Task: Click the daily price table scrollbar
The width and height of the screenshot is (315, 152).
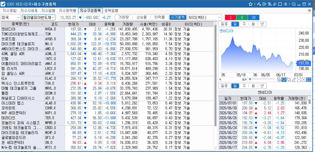Action: click(x=310, y=102)
